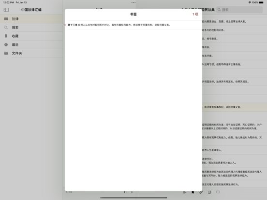
Task: Click the edit note icon in toolbar
Action: click(209, 192)
